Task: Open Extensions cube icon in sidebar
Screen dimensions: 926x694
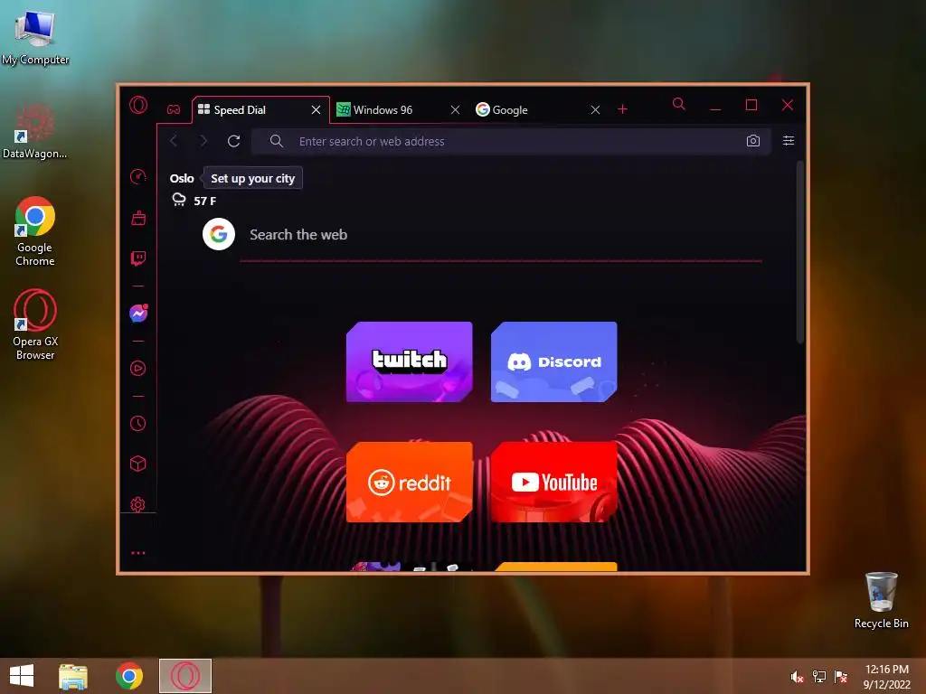Action: (138, 464)
